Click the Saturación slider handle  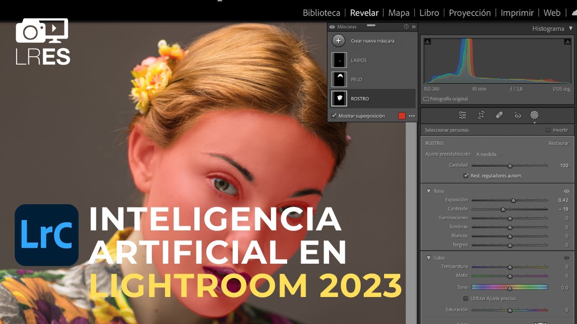510,310
